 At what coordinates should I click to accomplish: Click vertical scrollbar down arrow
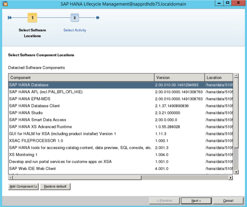(236, 172)
